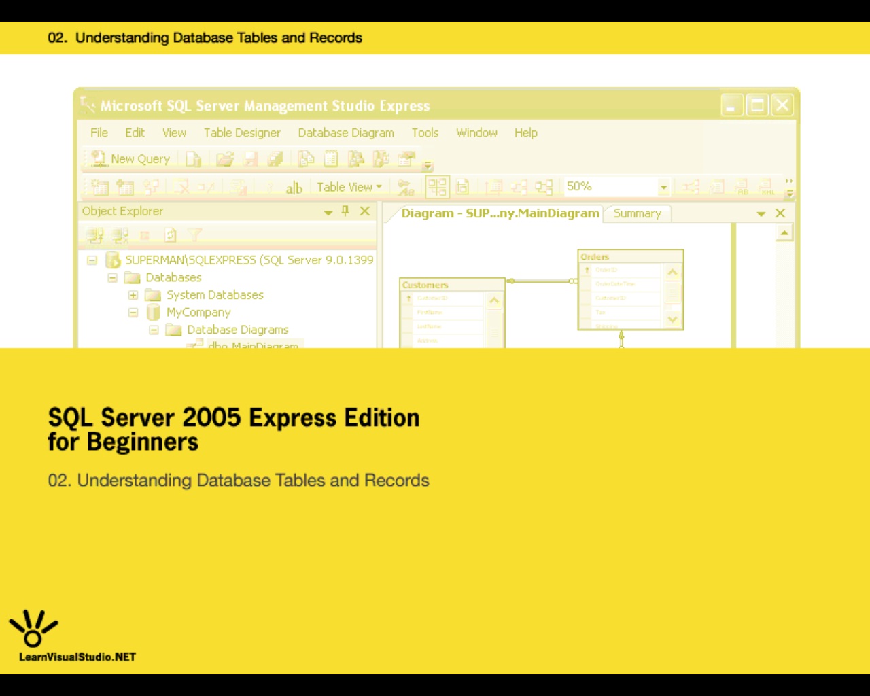The image size is (870, 696).
Task: Click the New Text Annotation 'a|b' icon
Action: tap(294, 188)
